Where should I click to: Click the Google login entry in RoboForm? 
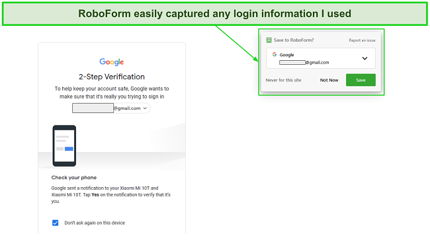click(x=321, y=58)
